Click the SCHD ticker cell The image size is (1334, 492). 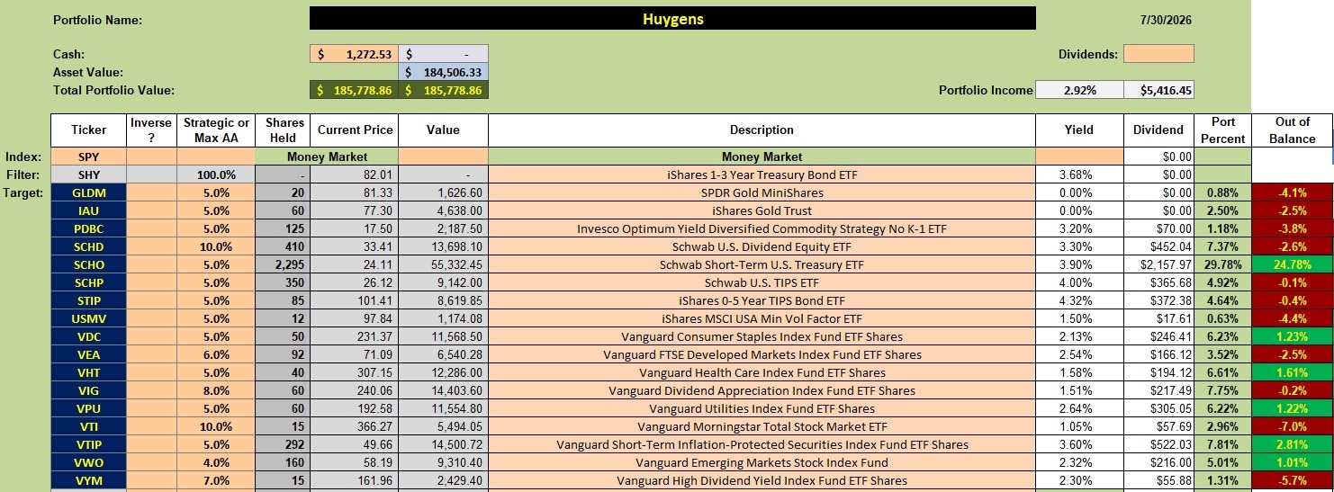tap(88, 246)
